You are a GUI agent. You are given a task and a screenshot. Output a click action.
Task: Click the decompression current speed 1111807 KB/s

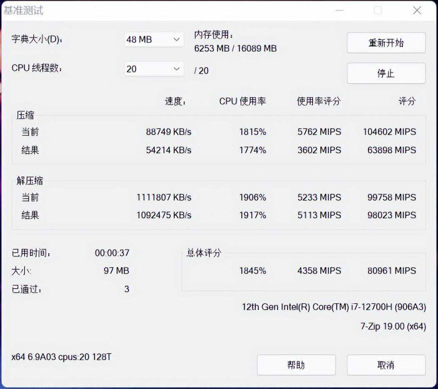pyautogui.click(x=164, y=197)
